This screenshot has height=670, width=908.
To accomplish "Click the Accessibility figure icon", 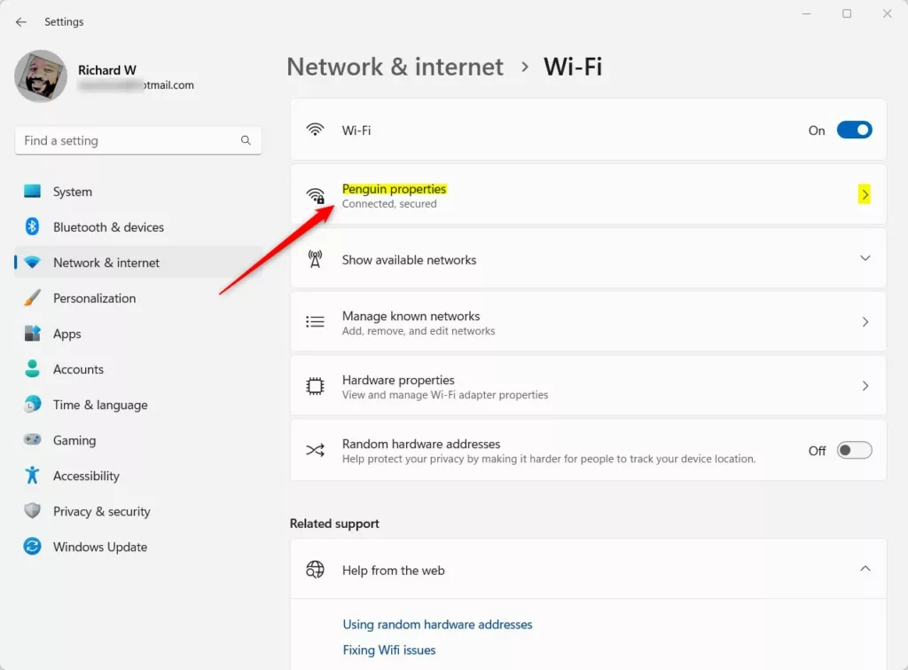I will [x=33, y=476].
